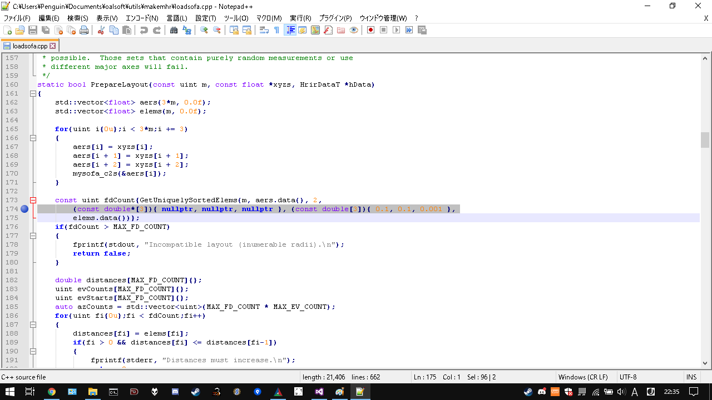Toggle synchronize vertical scrolling

click(235, 29)
